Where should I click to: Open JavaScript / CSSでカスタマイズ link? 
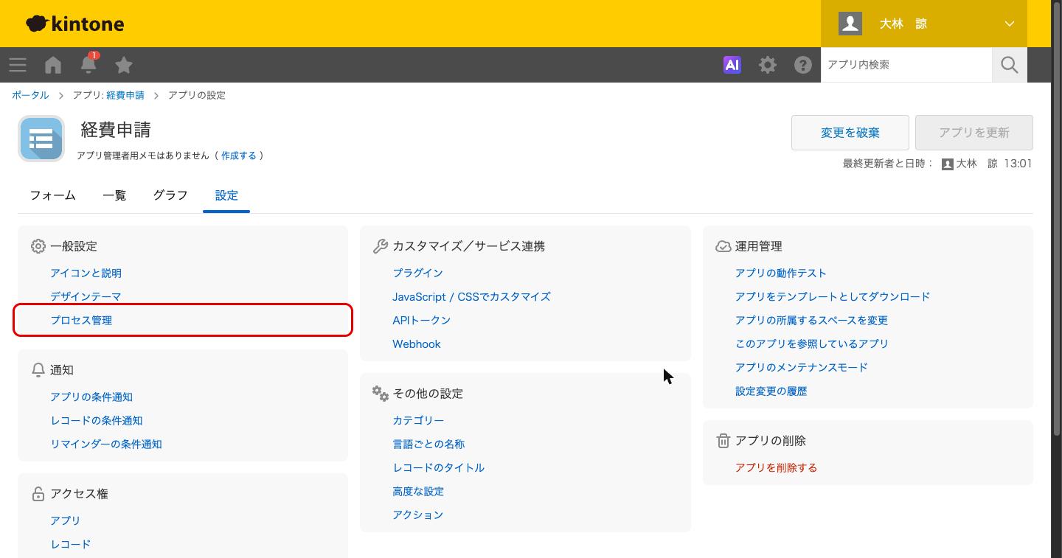click(472, 296)
